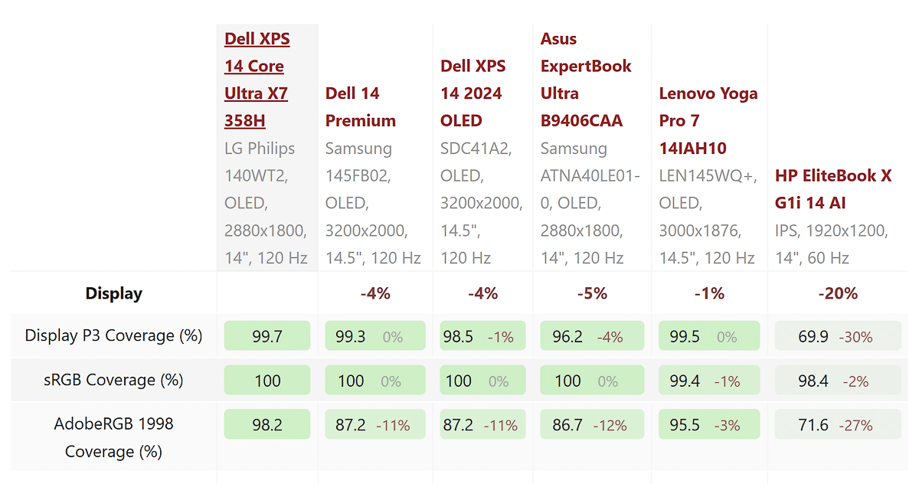Click the Dell 14 Premium heading link
This screenshot has height=484, width=919.
(x=360, y=107)
